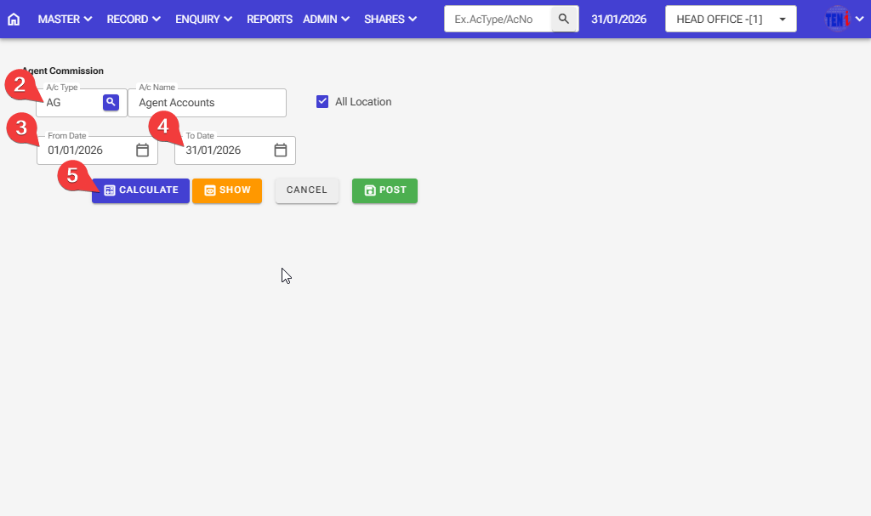
Task: Uncheck the All Location checkbox
Action: pyautogui.click(x=322, y=102)
